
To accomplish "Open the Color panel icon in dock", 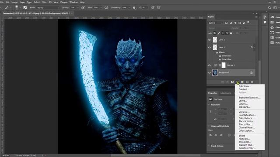I will (x=272, y=17).
